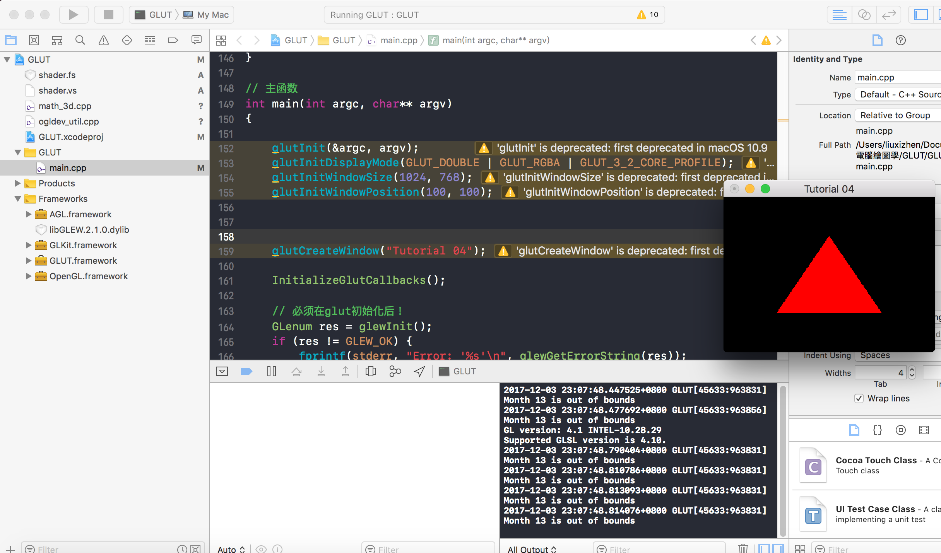Click the Step Over debug control
Image resolution: width=941 pixels, height=553 pixels.
297,371
